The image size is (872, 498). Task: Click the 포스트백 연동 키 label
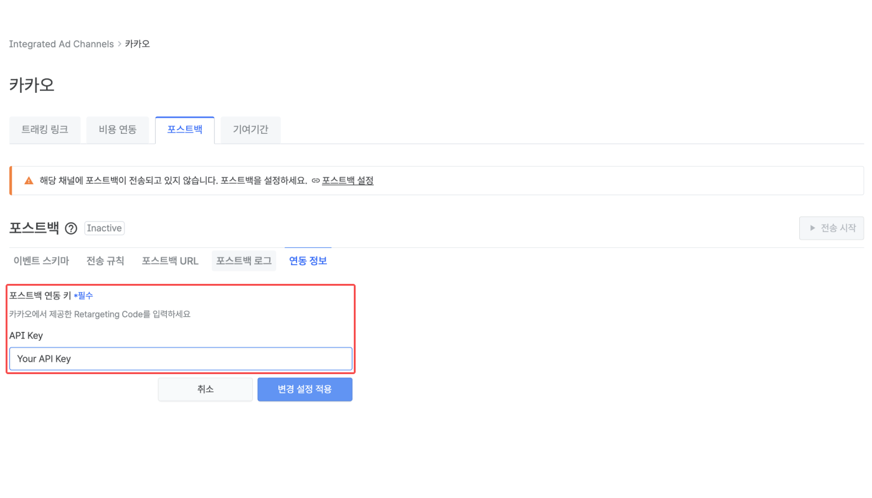click(x=40, y=296)
